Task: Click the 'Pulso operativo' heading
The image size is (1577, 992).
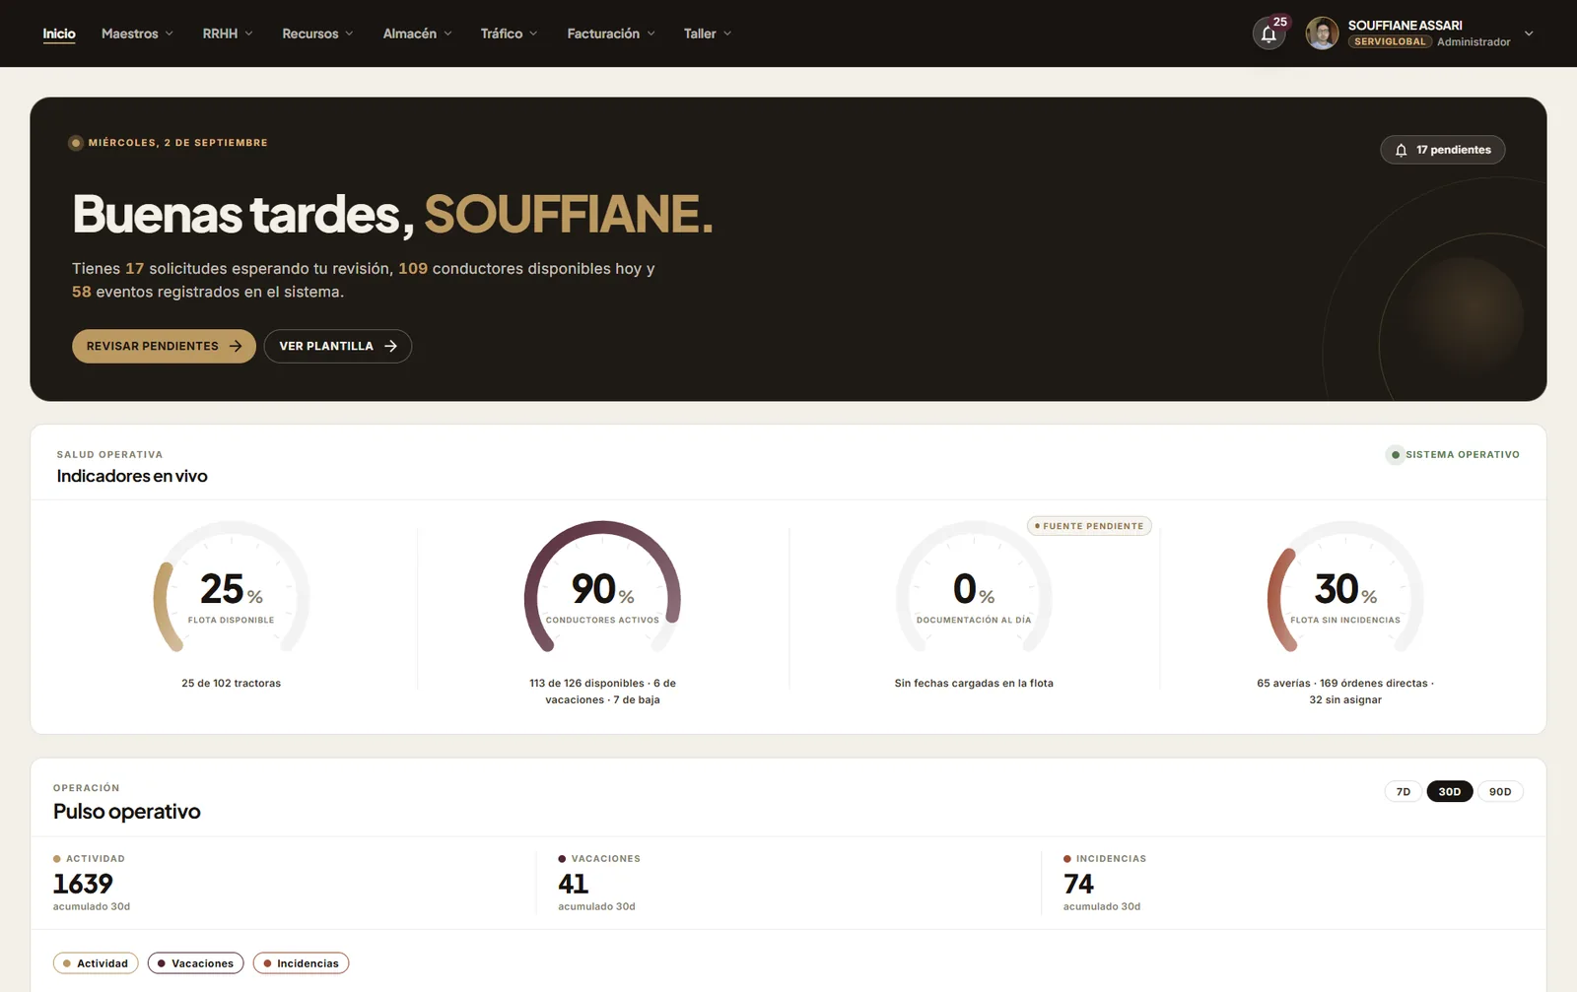Action: pyautogui.click(x=127, y=812)
